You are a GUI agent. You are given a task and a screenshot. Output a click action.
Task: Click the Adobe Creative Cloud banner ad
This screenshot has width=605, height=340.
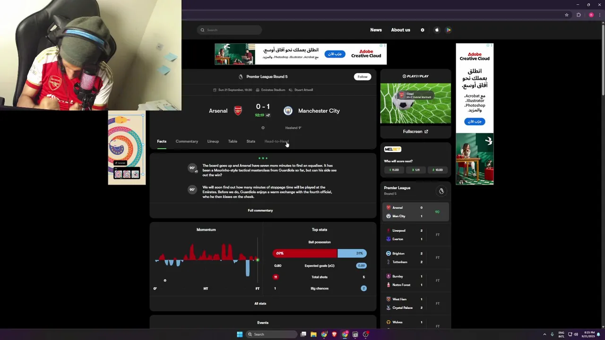(301, 54)
